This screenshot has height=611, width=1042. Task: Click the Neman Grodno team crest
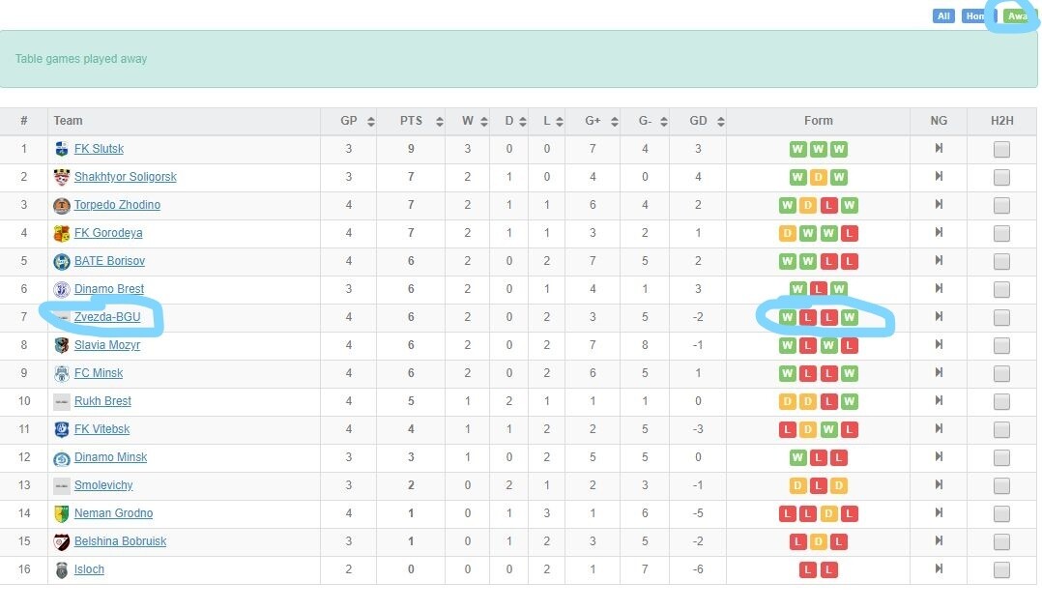pyautogui.click(x=62, y=513)
